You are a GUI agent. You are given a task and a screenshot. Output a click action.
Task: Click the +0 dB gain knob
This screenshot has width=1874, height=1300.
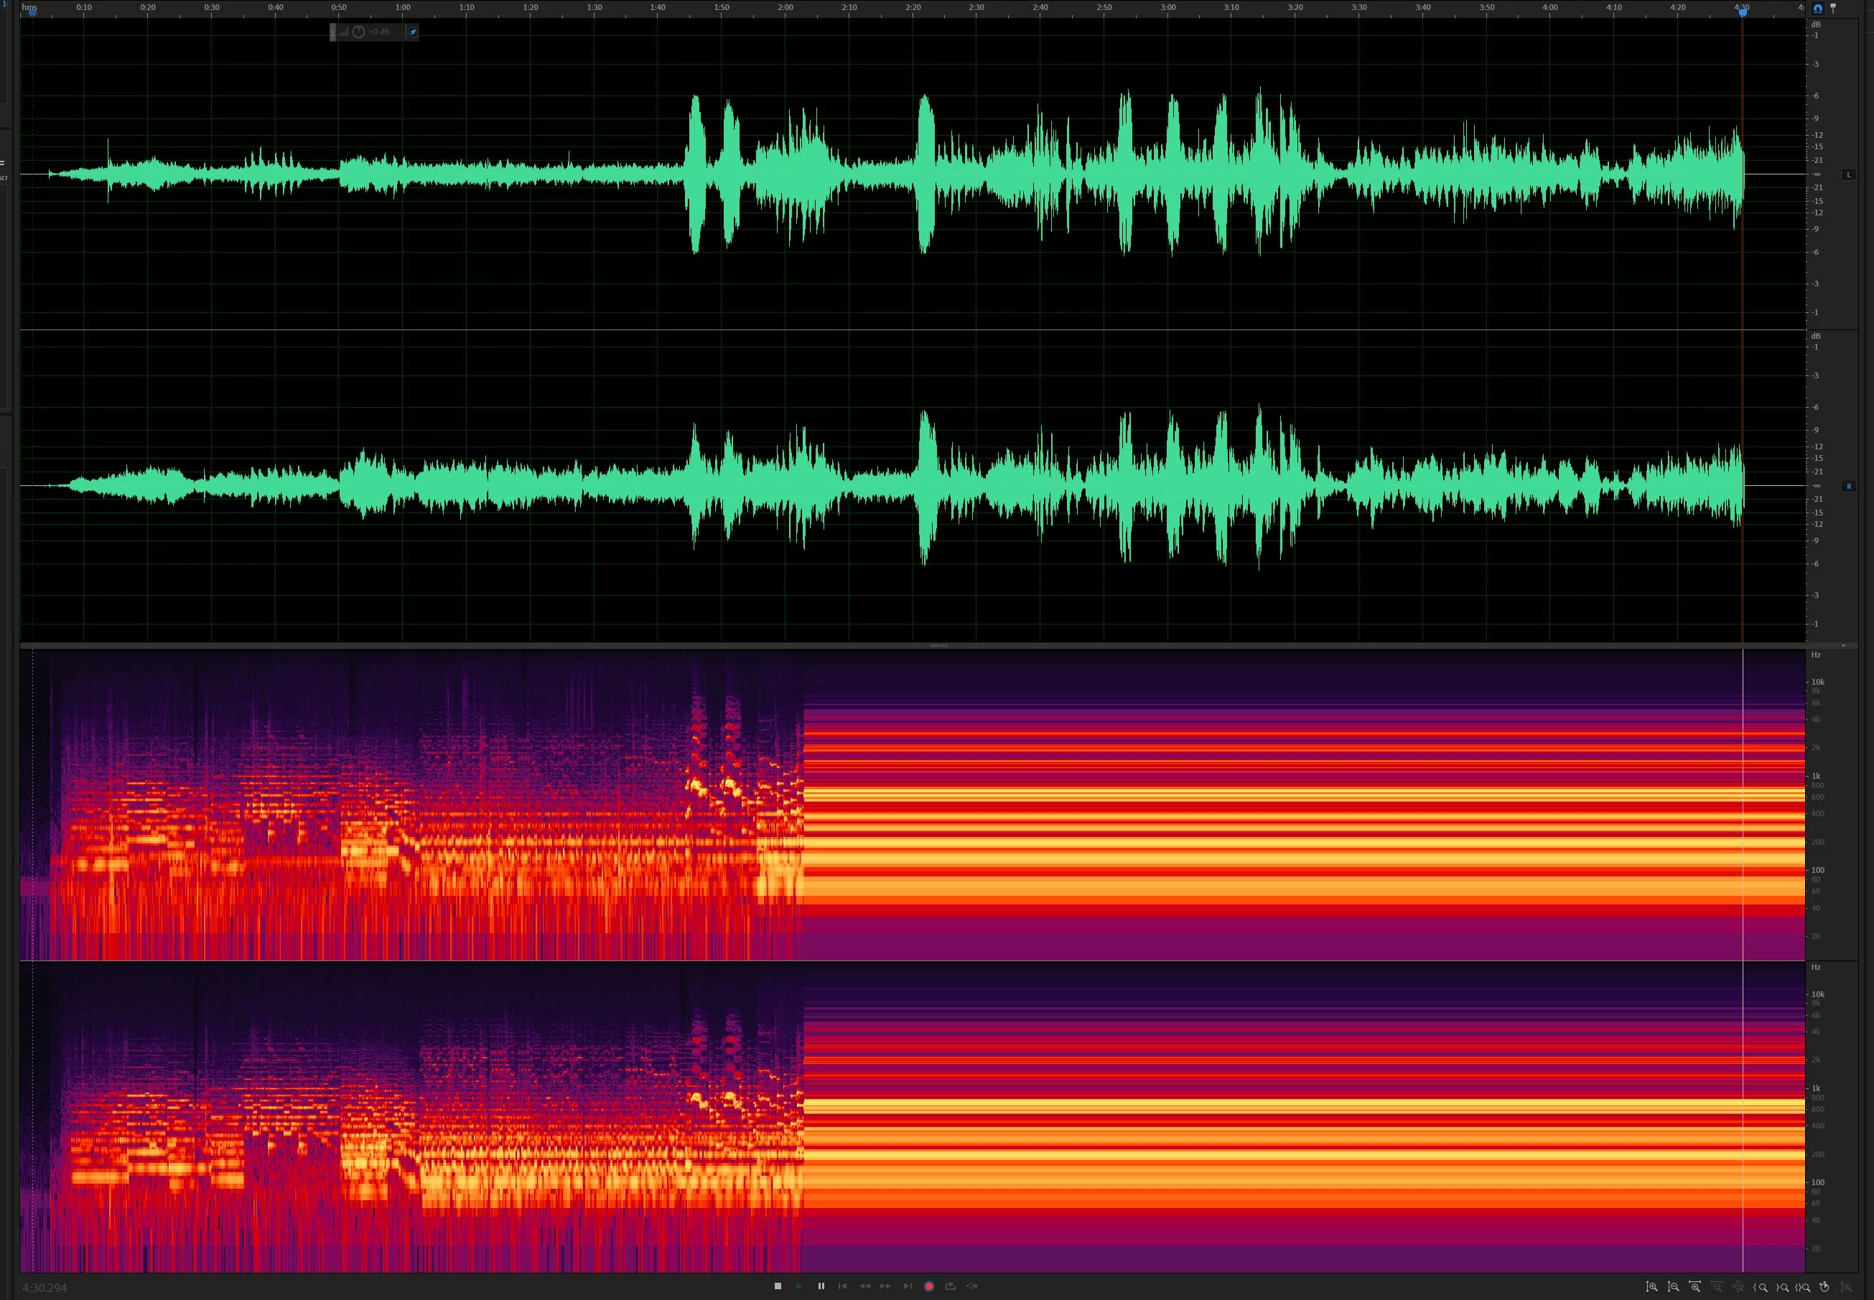[358, 32]
